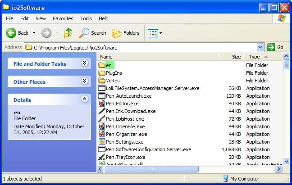Open the Views dropdown arrow

tap(160, 33)
